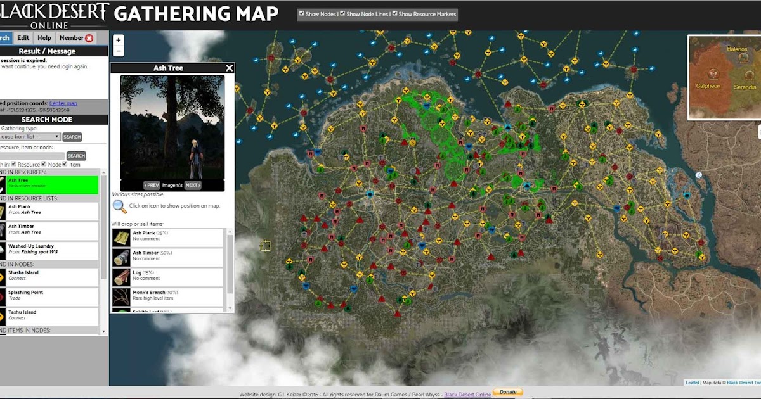Image resolution: width=761 pixels, height=399 pixels.
Task: Click PREV to view the previous image
Action: (152, 185)
